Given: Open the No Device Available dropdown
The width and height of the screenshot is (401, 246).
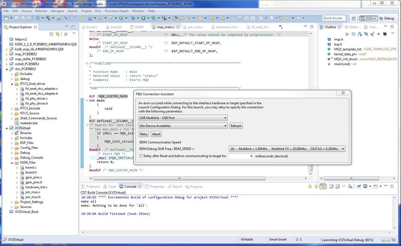Looking at the screenshot, I should (x=183, y=126).
